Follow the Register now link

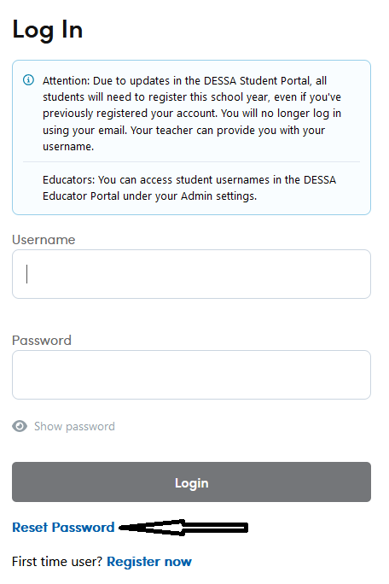(149, 562)
